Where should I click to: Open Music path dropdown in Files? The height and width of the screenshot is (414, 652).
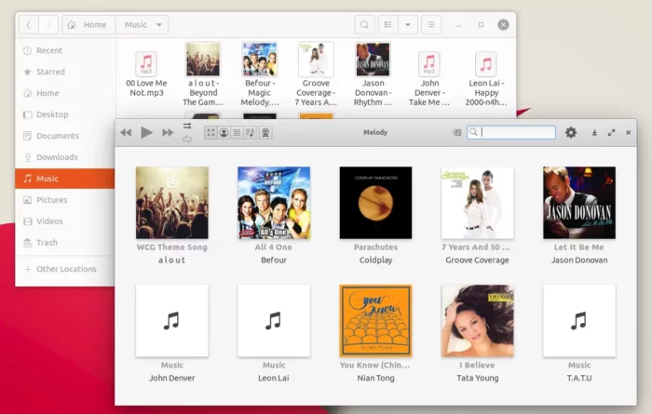coord(143,24)
